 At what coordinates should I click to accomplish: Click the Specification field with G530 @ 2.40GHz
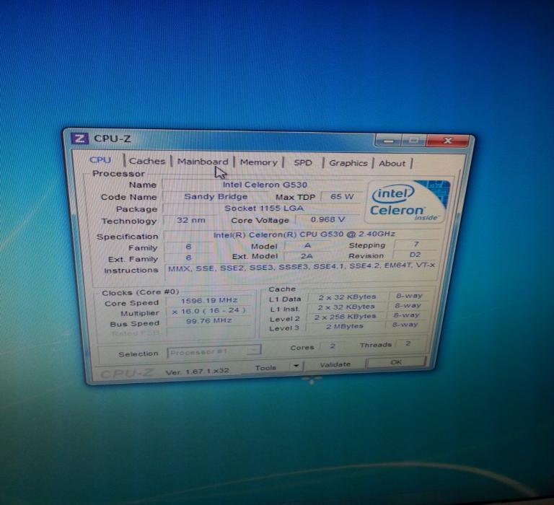(304, 234)
